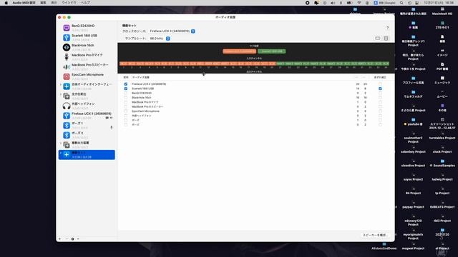Open the 表示 menu
This screenshot has height=257, width=458.
[x=54, y=3]
